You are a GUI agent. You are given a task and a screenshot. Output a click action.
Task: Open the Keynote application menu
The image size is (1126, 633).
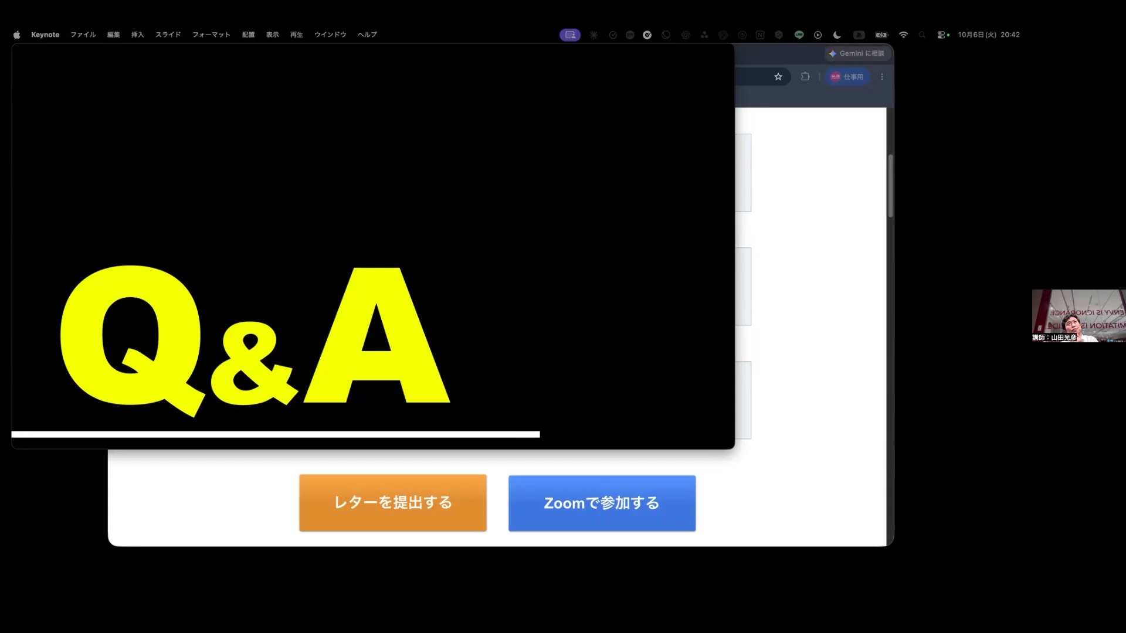45,35
